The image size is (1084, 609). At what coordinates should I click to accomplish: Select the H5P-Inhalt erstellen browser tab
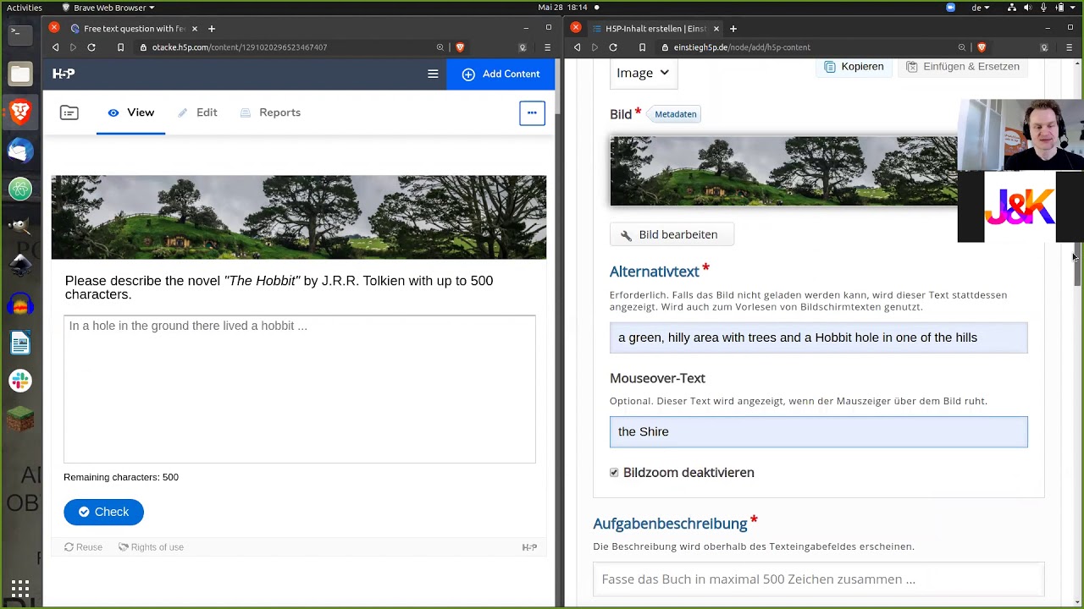click(656, 29)
